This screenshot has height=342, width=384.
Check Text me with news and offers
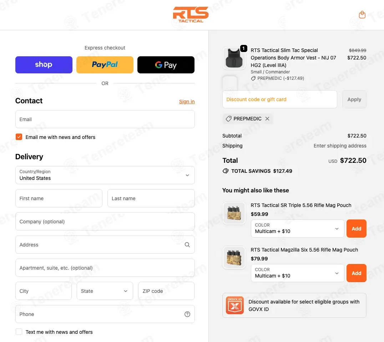19,332
